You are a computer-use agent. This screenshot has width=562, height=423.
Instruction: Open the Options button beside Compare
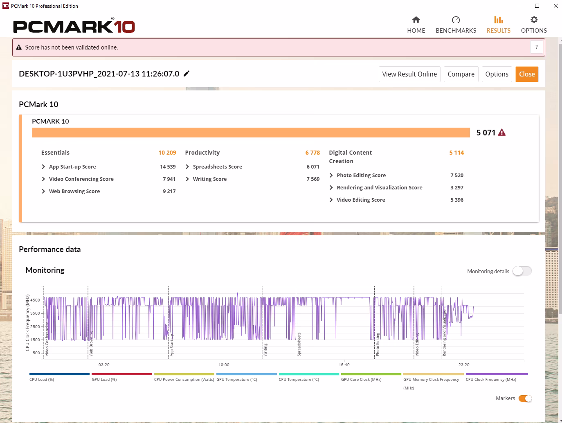click(497, 74)
